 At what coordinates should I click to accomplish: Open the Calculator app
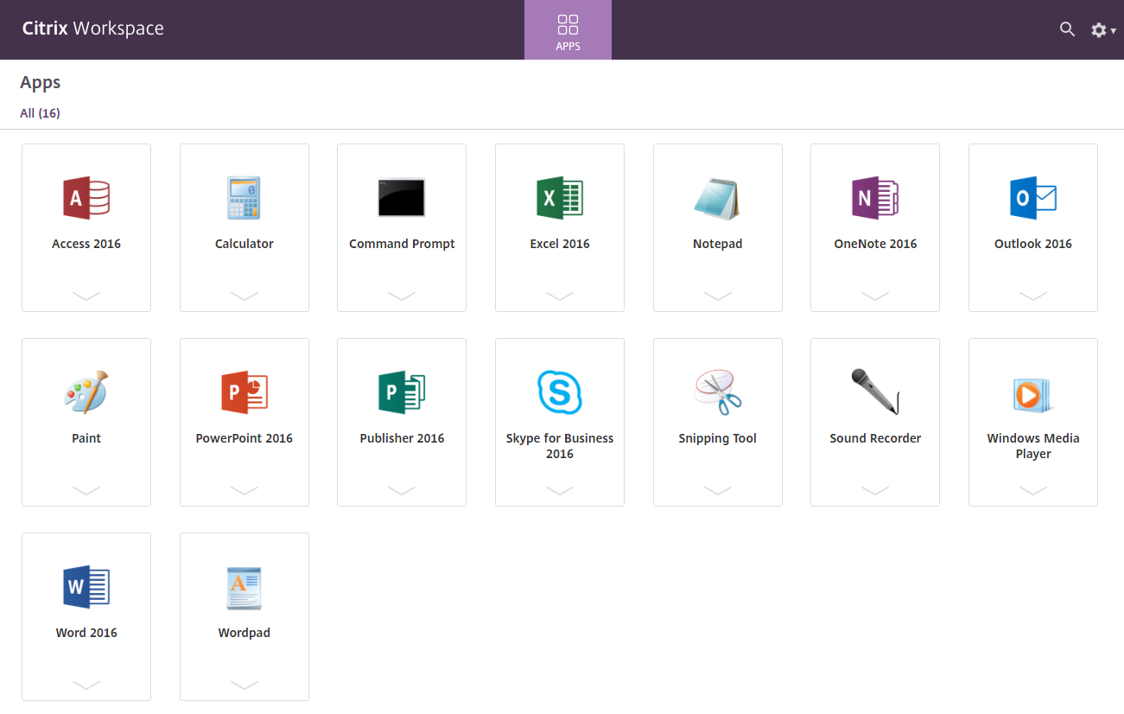click(x=244, y=207)
